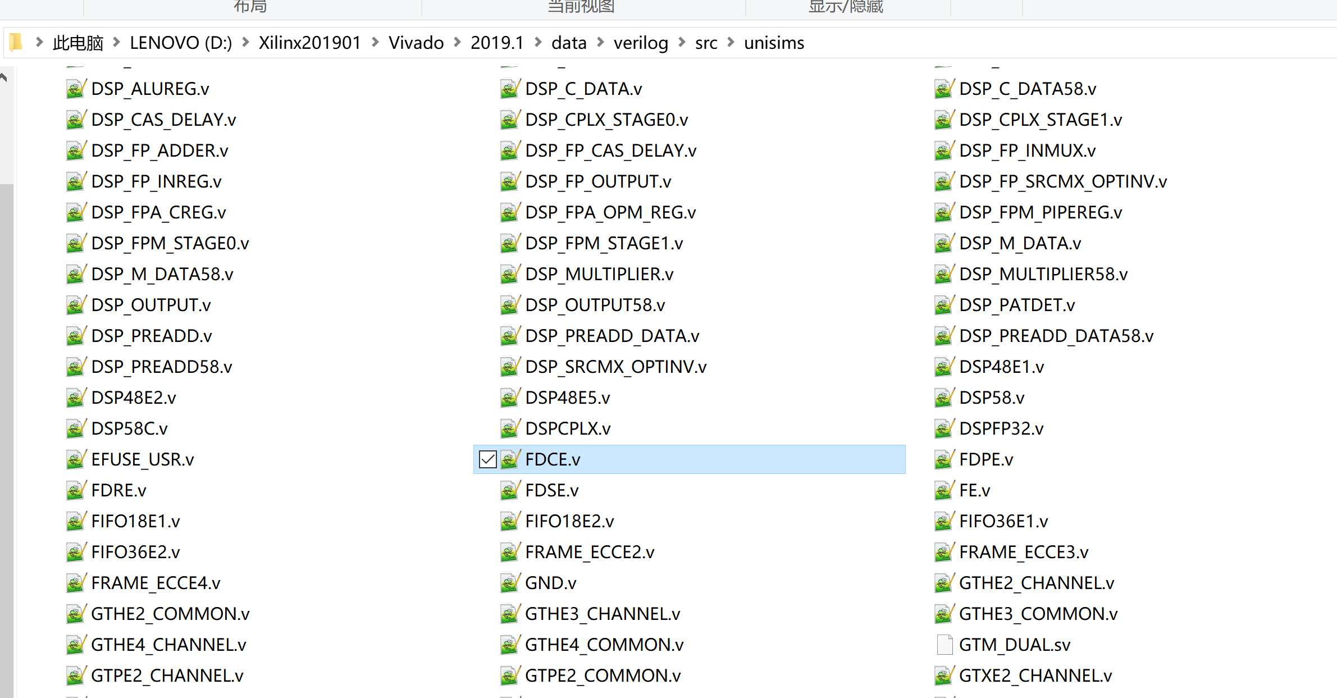Click the EFUSE_USR.v file icon
This screenshot has width=1337, height=698.
(76, 459)
